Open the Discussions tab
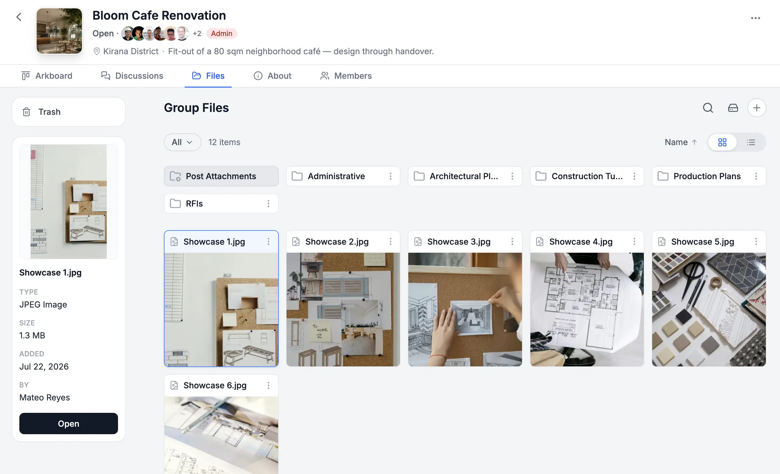The height and width of the screenshot is (474, 780). [132, 76]
